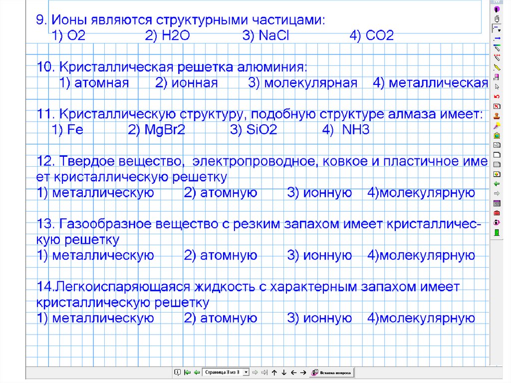Viewport: 511px width, 383px height.
Task: Open the page organizer thumbnails icon
Action: click(x=497, y=204)
